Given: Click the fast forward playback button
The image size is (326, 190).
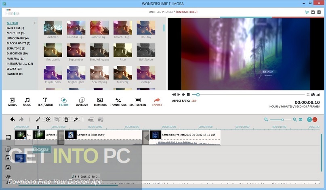Looking at the screenshot, I should pyautogui.click(x=183, y=94).
